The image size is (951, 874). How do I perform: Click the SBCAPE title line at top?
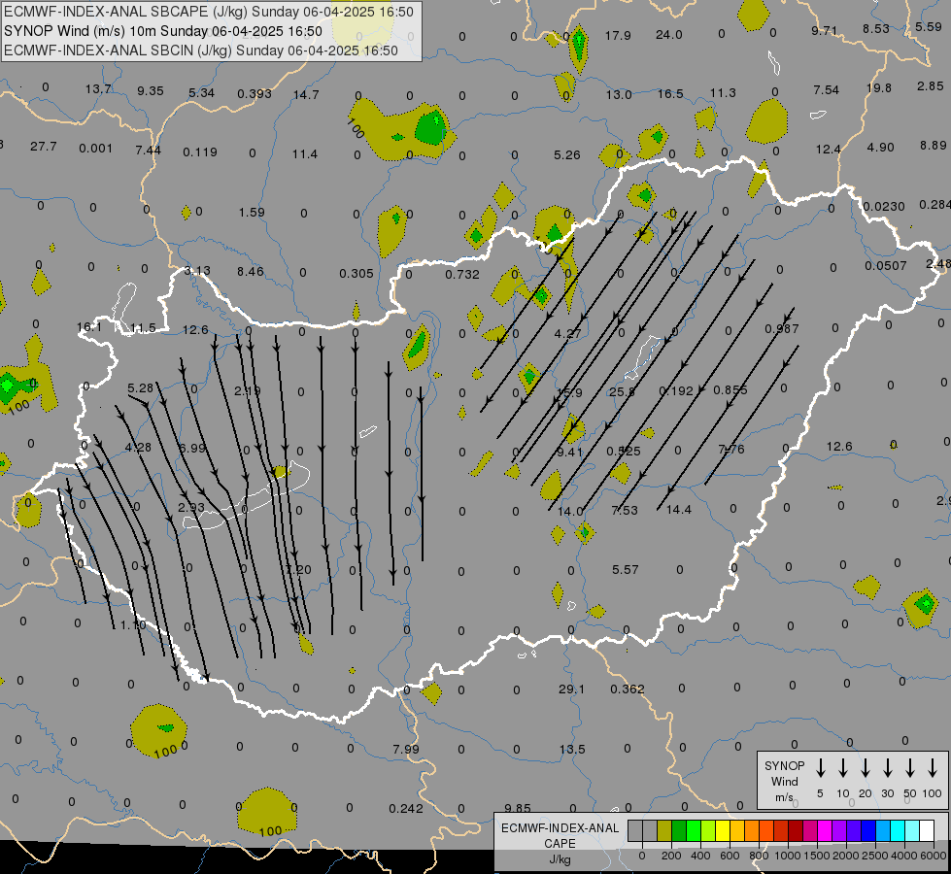tap(209, 12)
